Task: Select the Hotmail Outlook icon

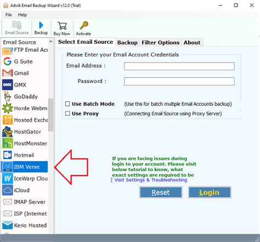Action: coord(8,155)
